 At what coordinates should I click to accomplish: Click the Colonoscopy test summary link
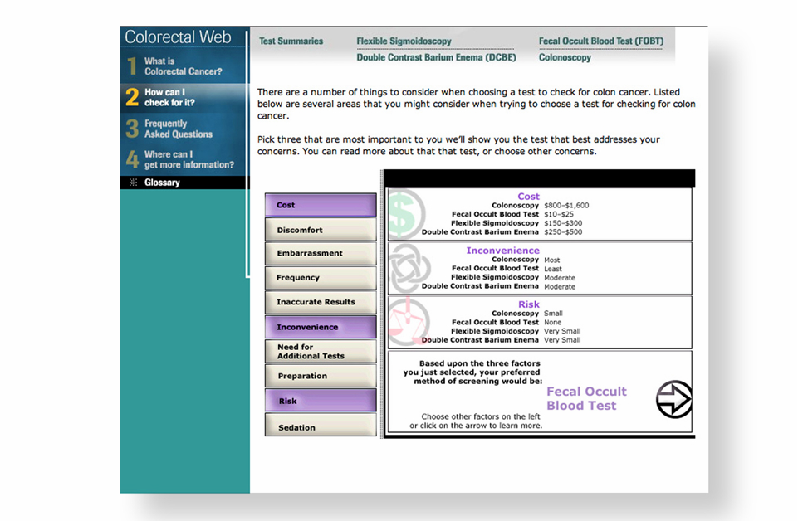[565, 58]
